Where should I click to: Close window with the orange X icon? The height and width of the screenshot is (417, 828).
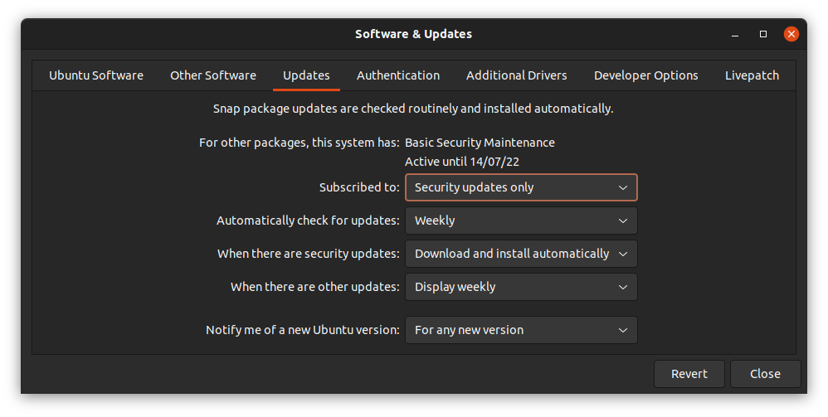791,34
